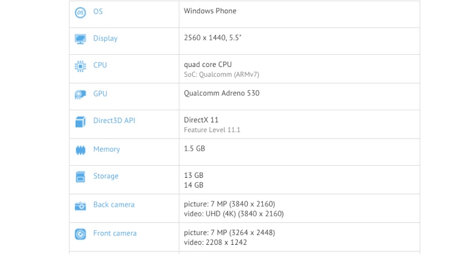
Task: Select the Front camera label
Action: 115,234
